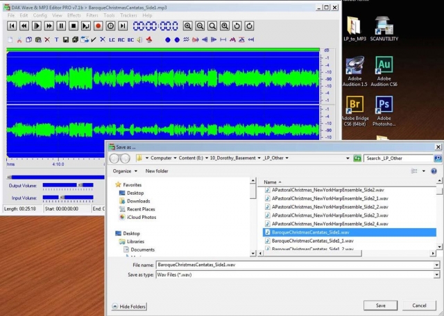Image resolution: width=444 pixels, height=316 pixels.
Task: Open Adobe Audition CS6 desktop shortcut
Action: tap(384, 71)
